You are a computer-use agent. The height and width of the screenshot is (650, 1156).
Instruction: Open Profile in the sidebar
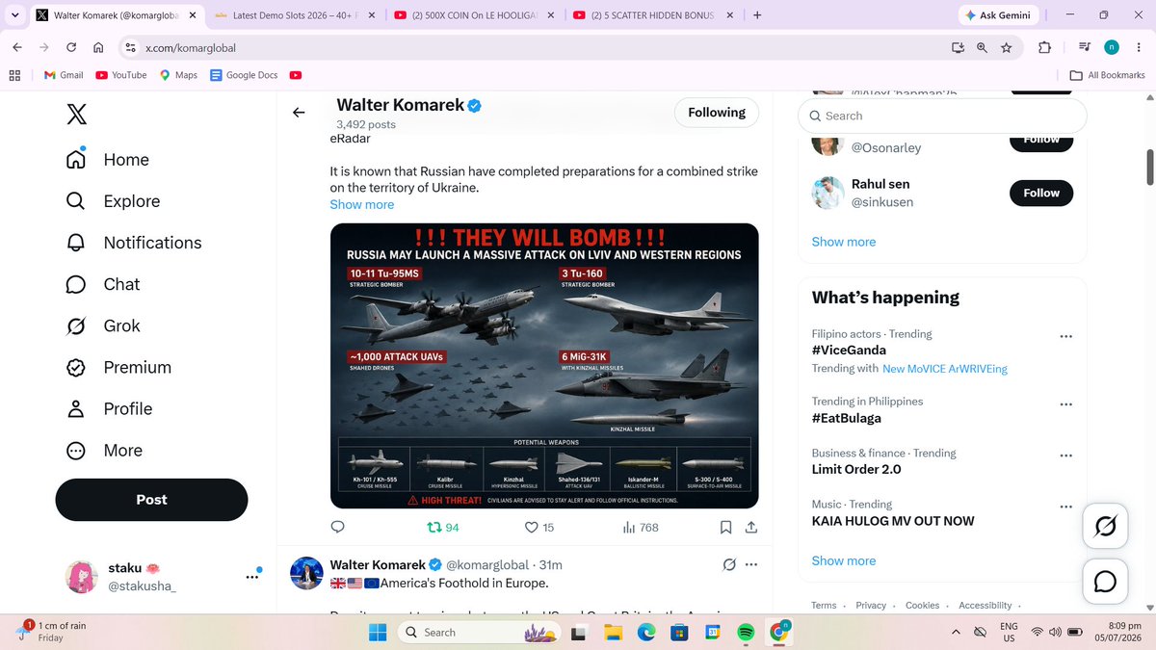109,408
